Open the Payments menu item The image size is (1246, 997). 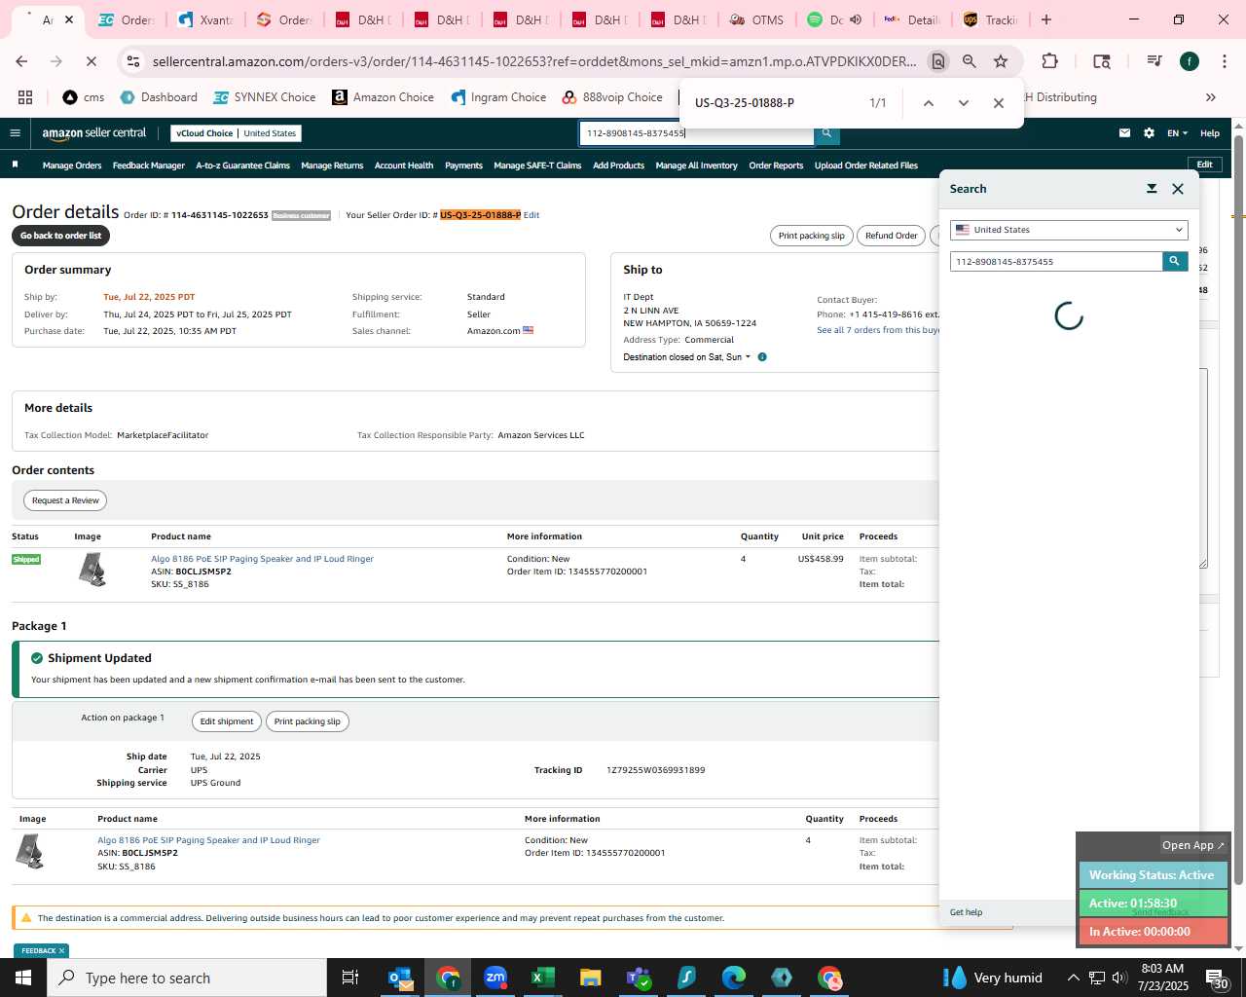(x=463, y=166)
